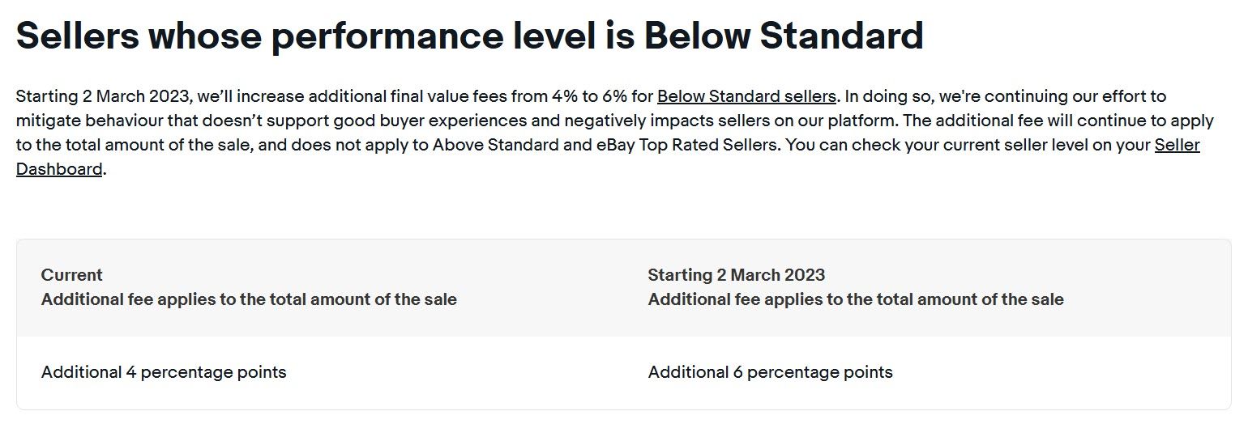Click the additional fee note under 'Current'

[x=249, y=299]
